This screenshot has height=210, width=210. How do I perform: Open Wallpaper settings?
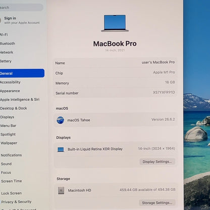(x=9, y=143)
